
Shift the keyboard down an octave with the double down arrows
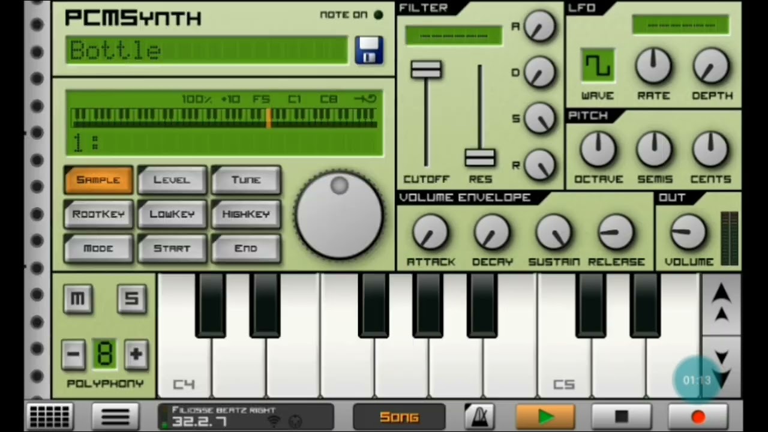coord(721,366)
